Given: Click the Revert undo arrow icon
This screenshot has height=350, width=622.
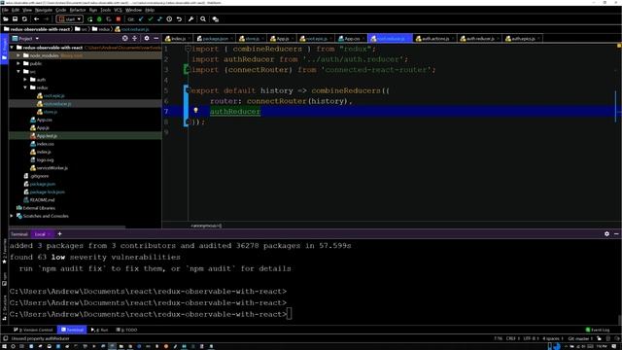Looking at the screenshot, I should click(x=179, y=19).
